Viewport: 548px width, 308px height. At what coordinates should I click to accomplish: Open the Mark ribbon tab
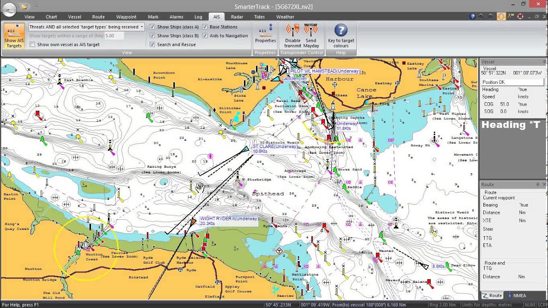[153, 17]
